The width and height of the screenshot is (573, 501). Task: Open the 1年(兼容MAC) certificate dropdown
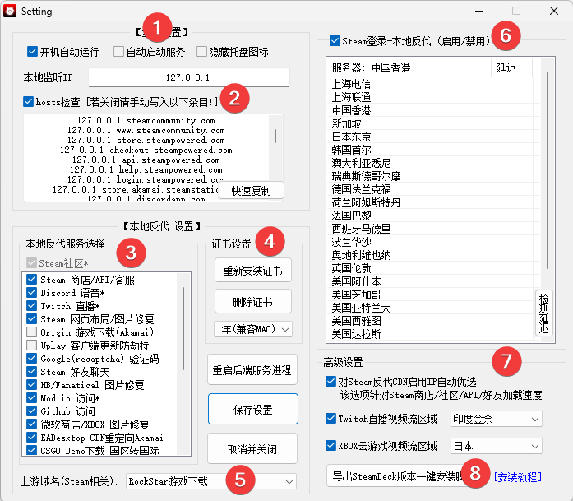pos(253,329)
